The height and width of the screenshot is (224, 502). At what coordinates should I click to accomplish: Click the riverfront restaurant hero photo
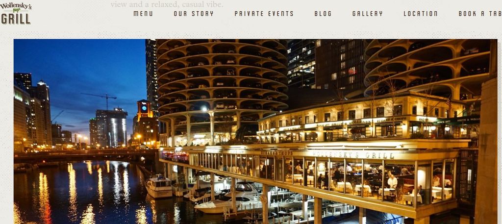[255, 131]
